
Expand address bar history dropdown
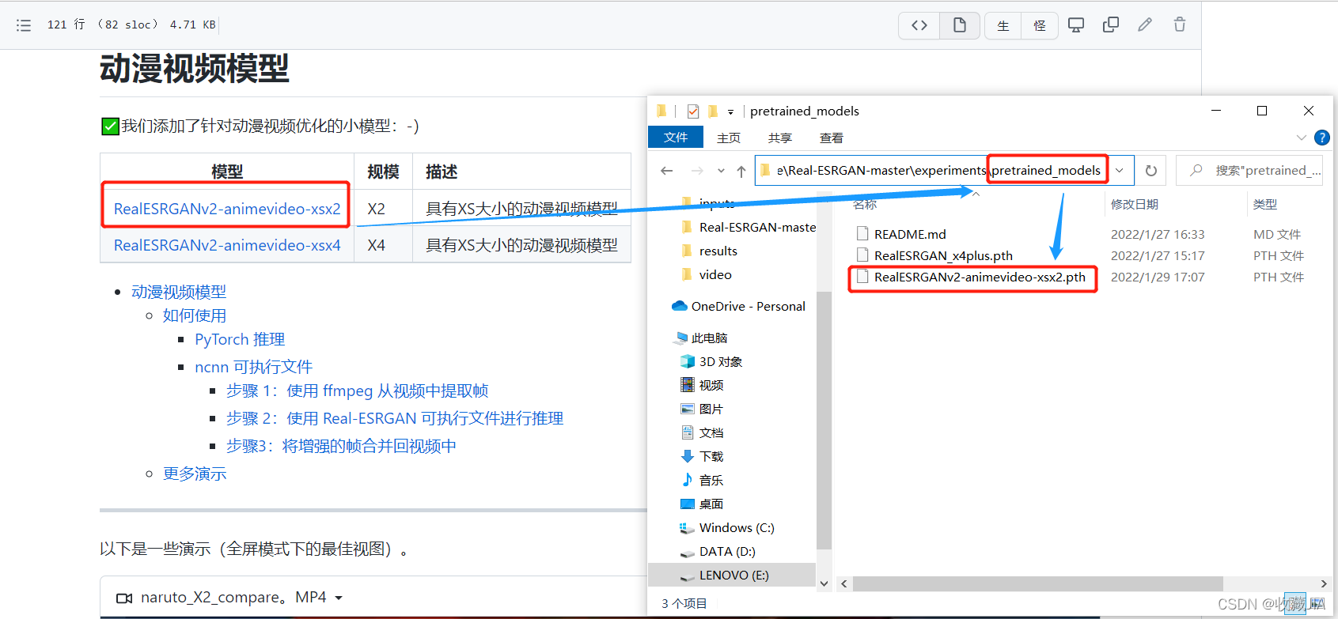[x=1120, y=171]
